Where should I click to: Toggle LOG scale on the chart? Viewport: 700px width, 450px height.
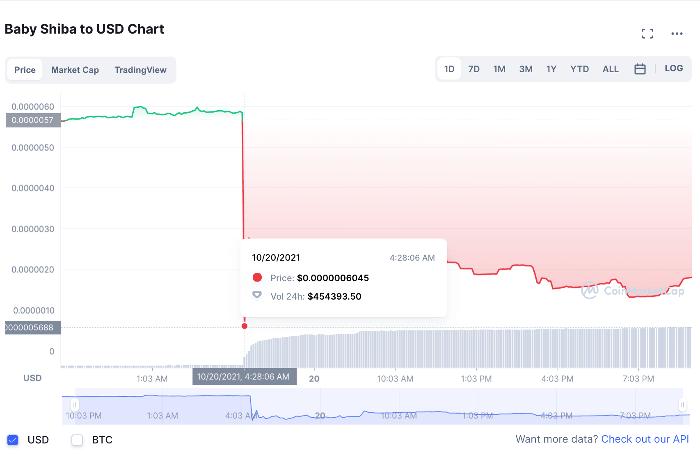point(673,68)
